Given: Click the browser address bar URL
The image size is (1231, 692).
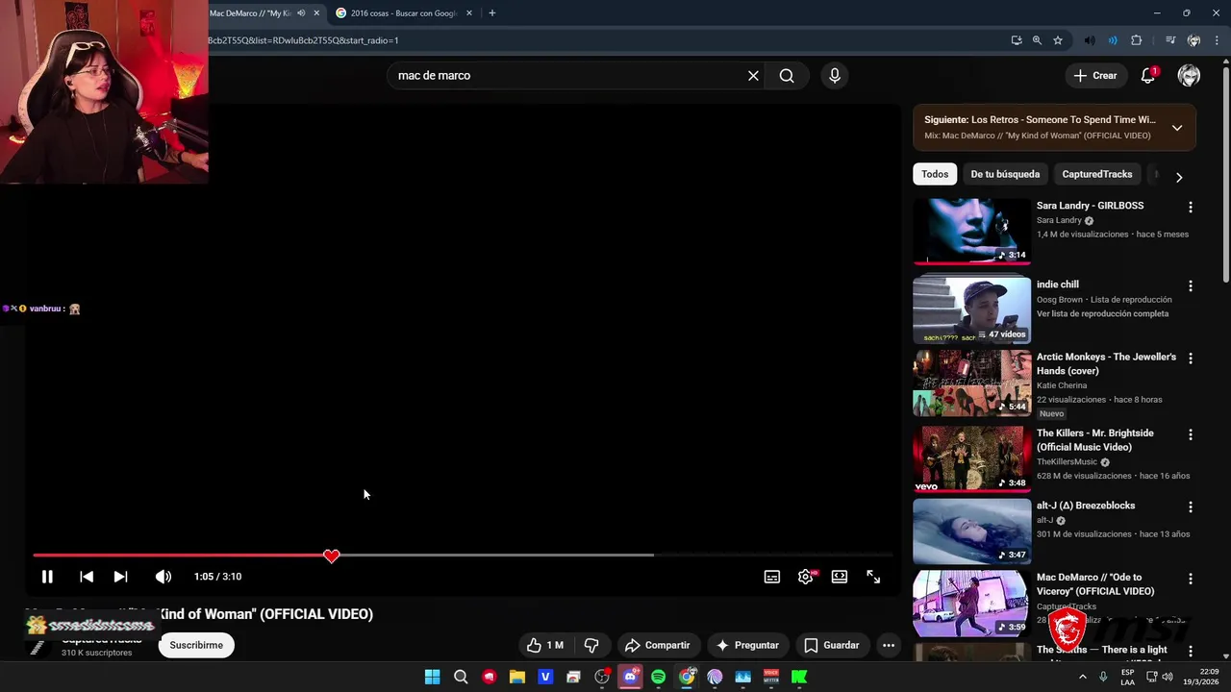Looking at the screenshot, I should [x=303, y=40].
